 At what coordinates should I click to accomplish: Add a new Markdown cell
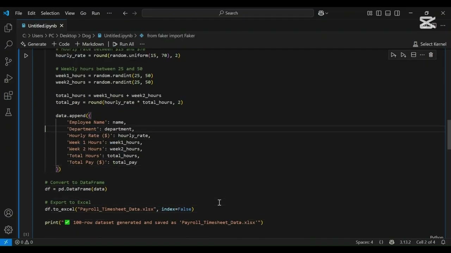[89, 44]
